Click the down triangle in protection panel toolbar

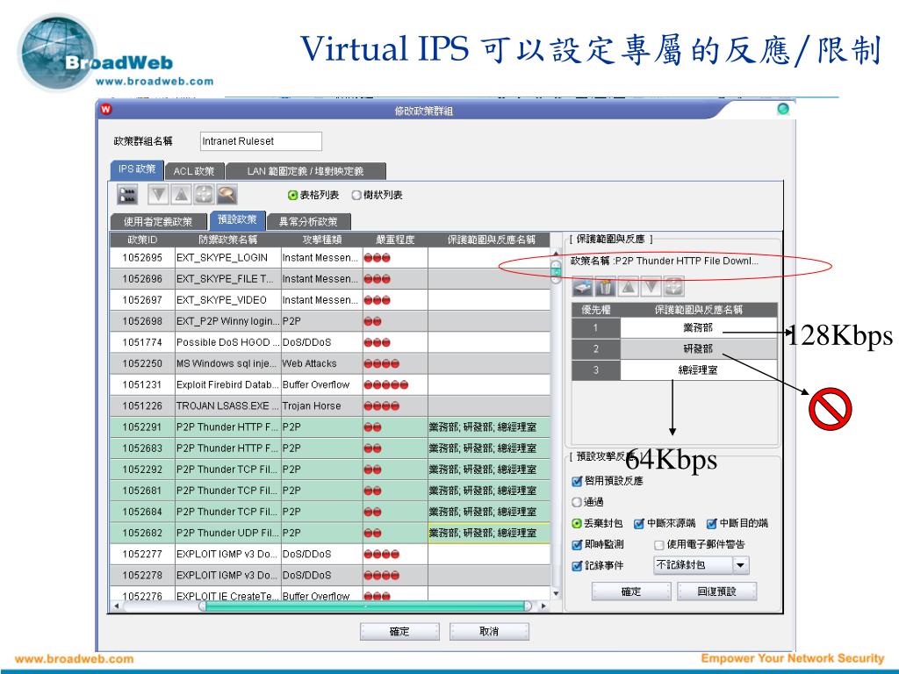[651, 286]
